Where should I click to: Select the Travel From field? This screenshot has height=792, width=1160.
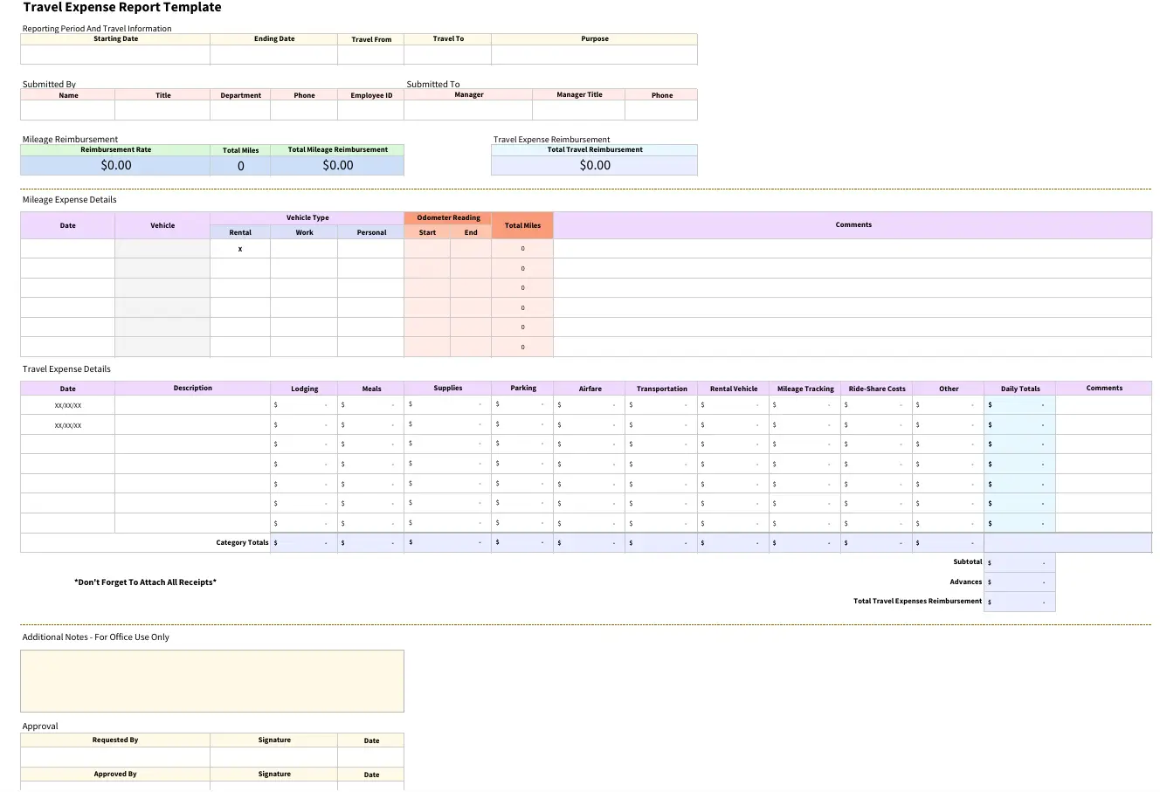pos(370,54)
